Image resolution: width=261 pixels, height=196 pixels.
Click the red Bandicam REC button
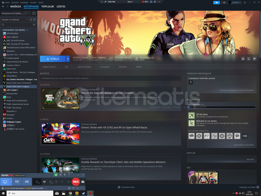(x=76, y=182)
